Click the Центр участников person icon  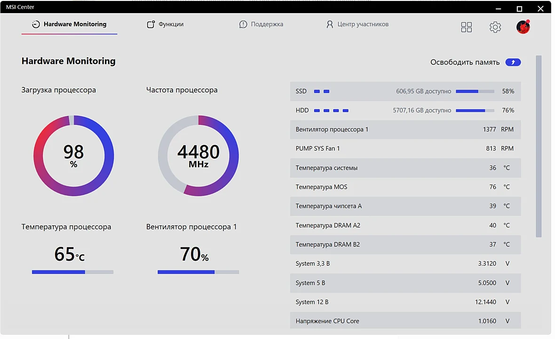point(330,24)
